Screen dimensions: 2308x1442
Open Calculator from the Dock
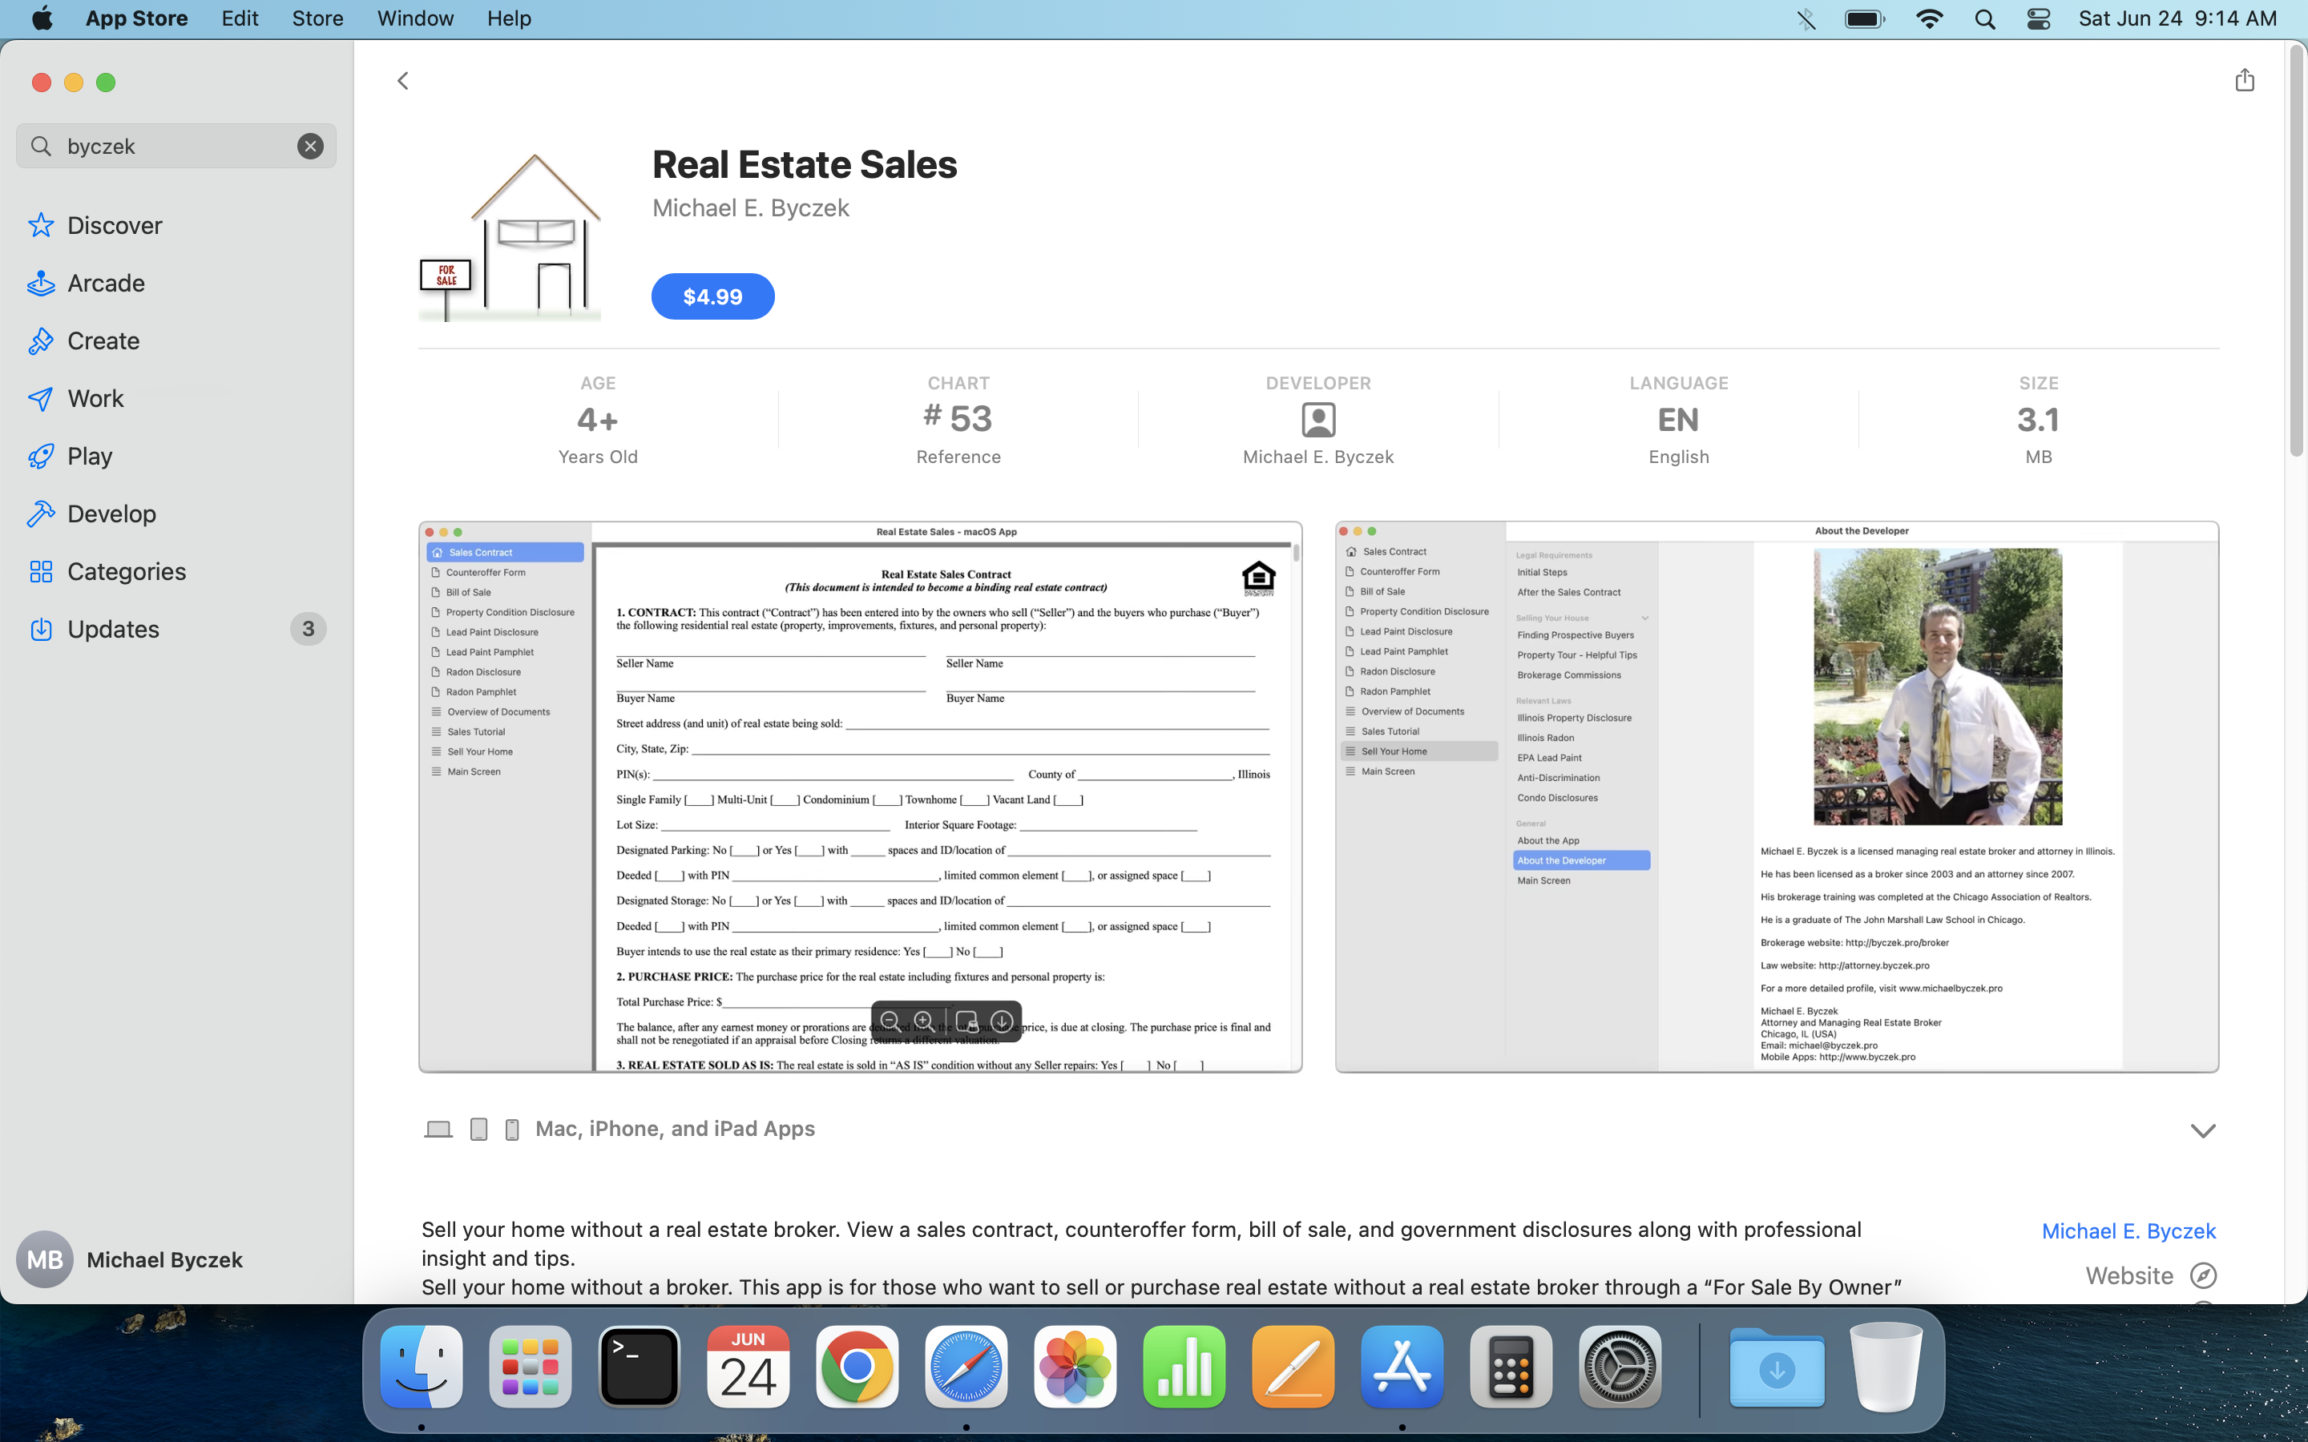click(1511, 1367)
